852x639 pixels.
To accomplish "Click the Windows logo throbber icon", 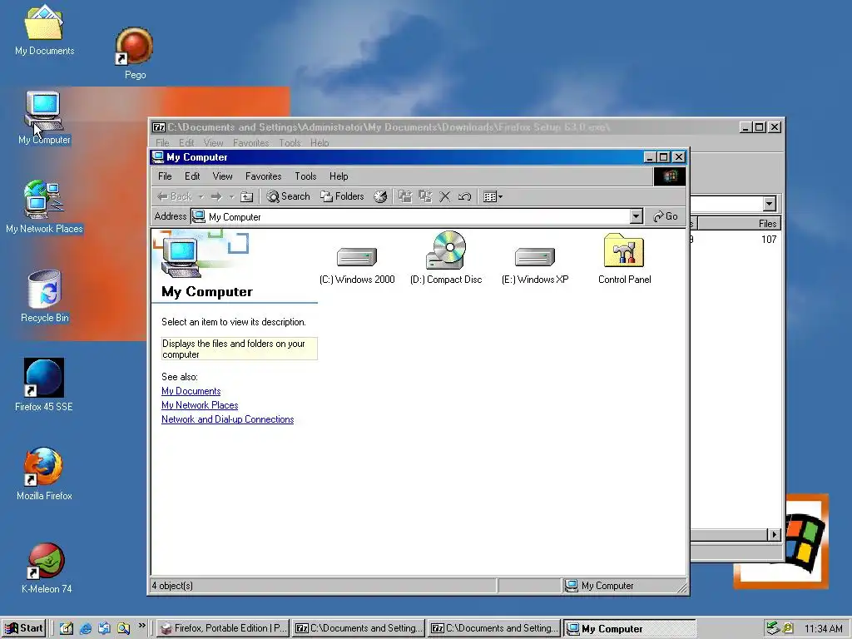I will pyautogui.click(x=670, y=176).
